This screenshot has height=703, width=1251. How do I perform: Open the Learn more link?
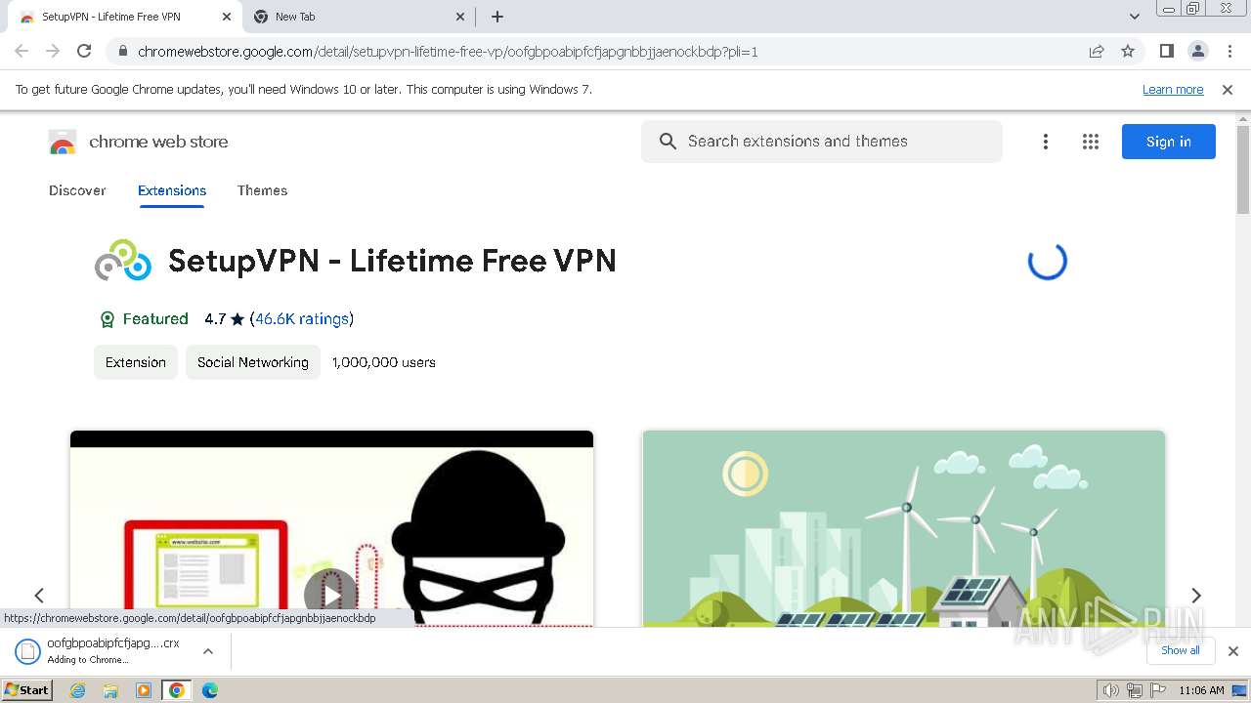pos(1173,89)
